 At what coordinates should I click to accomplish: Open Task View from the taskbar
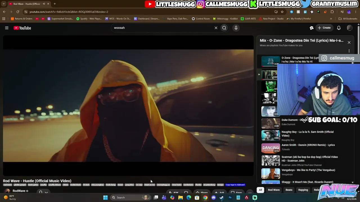tap(156, 198)
